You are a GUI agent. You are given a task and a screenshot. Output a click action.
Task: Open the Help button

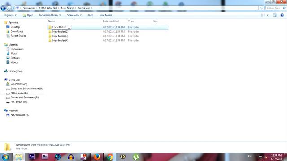tap(282, 15)
